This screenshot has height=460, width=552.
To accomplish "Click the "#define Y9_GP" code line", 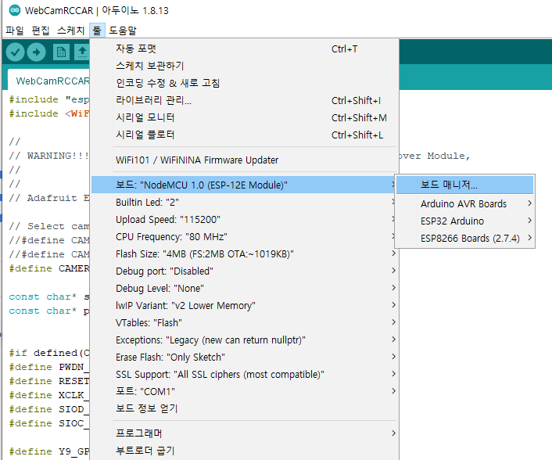I will coord(49,451).
